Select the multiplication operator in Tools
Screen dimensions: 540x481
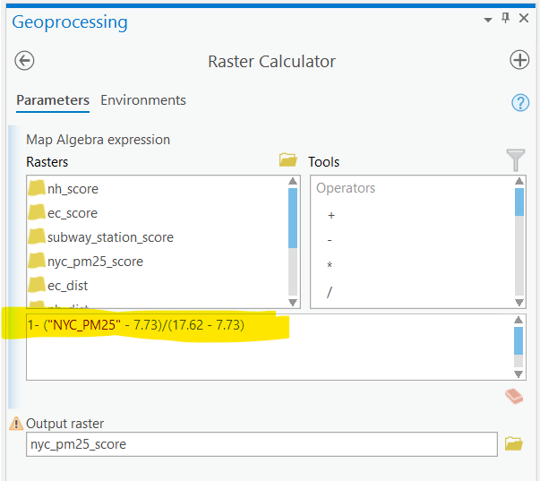330,266
